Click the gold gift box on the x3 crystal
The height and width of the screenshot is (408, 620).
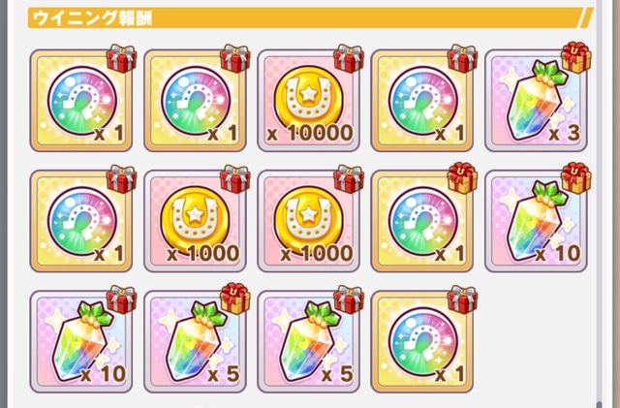pos(576,57)
